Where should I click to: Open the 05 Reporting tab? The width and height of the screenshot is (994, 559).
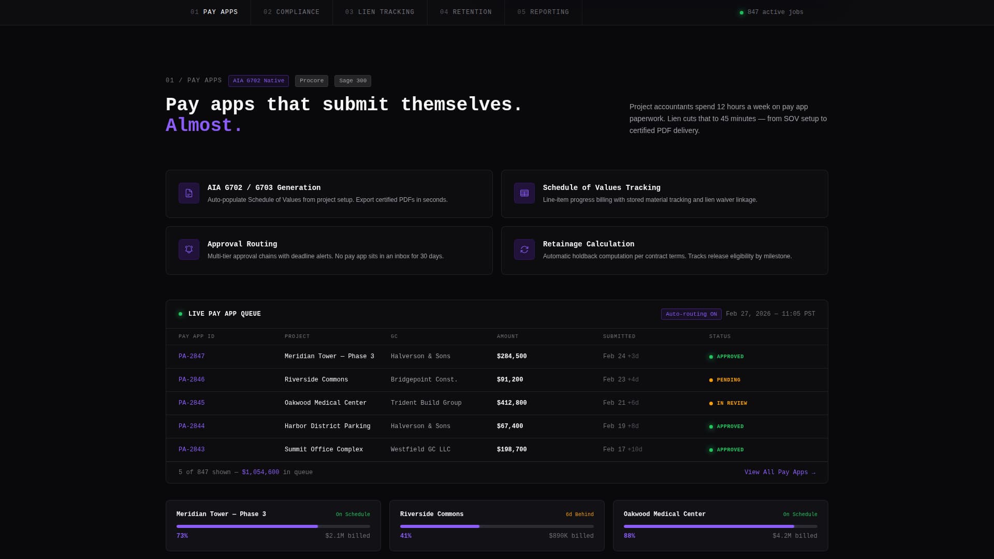click(543, 12)
